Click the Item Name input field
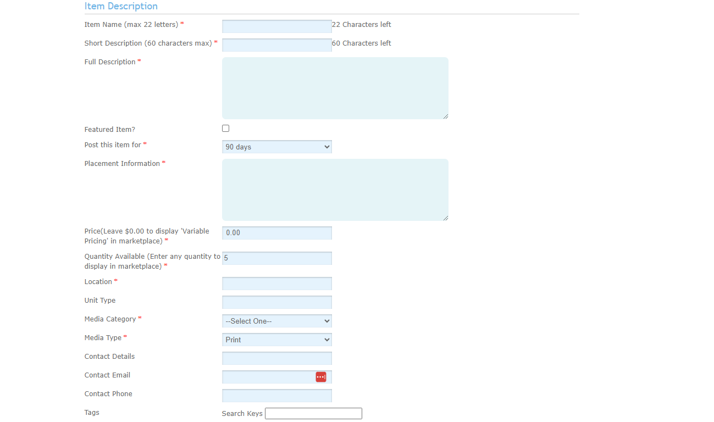 [276, 26]
